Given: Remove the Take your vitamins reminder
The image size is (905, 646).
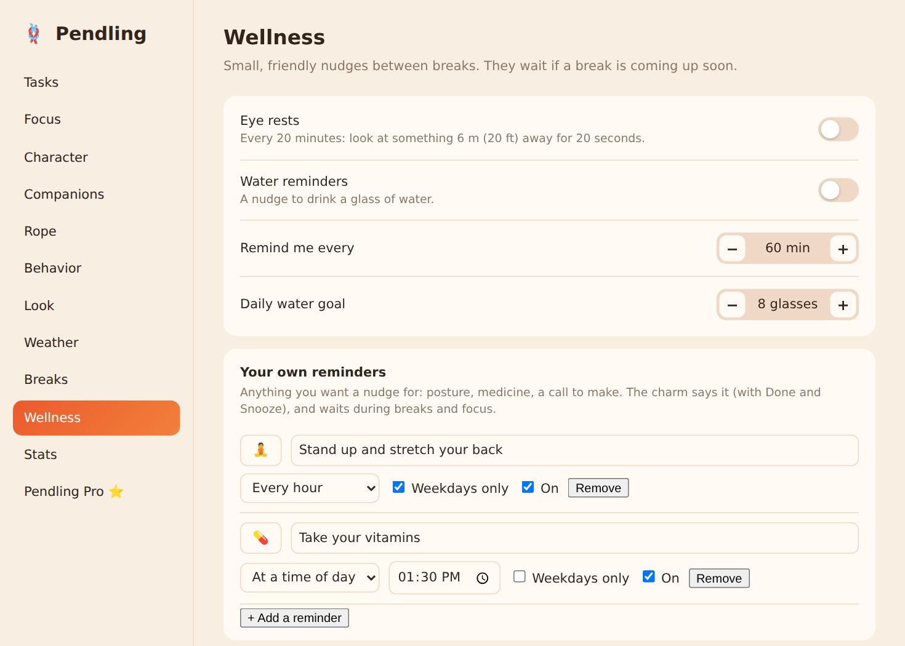Looking at the screenshot, I should (x=719, y=578).
